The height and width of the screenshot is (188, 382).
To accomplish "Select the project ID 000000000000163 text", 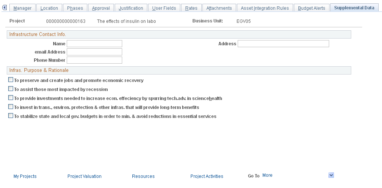I will click(x=66, y=21).
